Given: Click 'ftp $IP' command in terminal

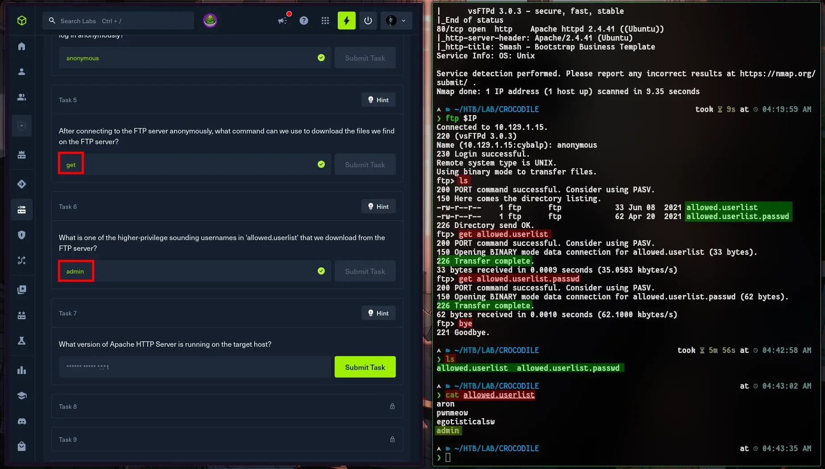Looking at the screenshot, I should pos(461,118).
